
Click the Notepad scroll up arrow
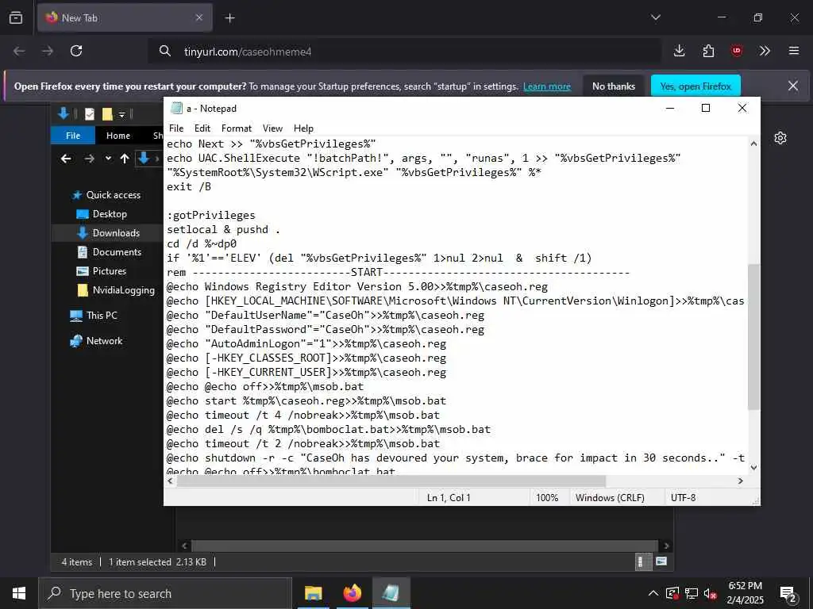753,144
